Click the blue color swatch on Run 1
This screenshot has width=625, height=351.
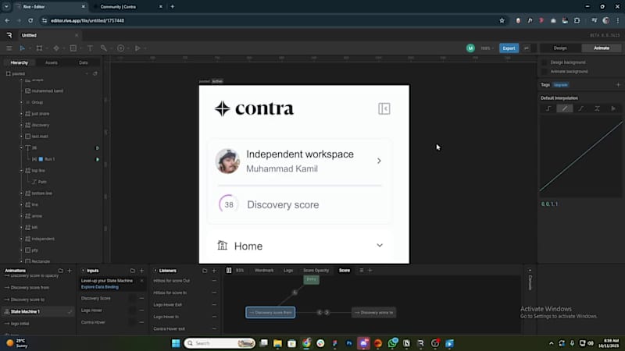(x=41, y=159)
